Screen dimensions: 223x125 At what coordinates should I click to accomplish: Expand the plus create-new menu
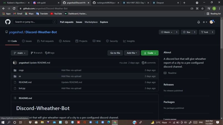coord(205,22)
